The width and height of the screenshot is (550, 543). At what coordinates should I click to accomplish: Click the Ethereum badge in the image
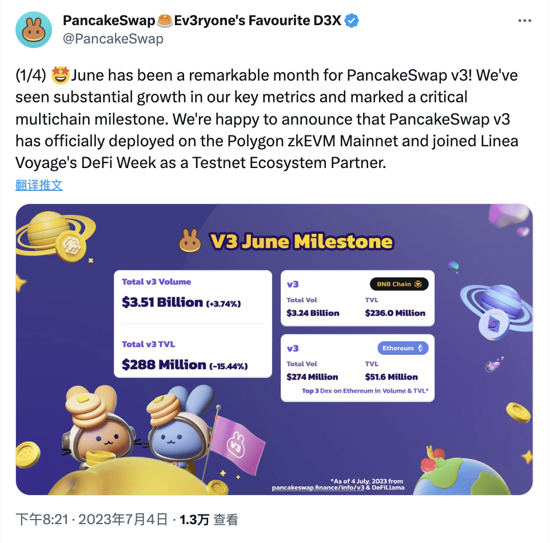[403, 348]
